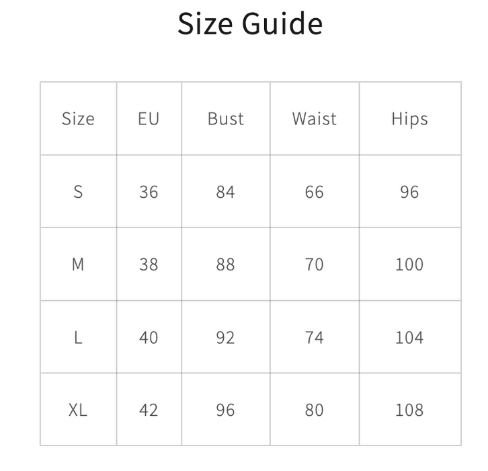The height and width of the screenshot is (471, 488).
Task: Click waist value 66 in S row
Action: [314, 192]
